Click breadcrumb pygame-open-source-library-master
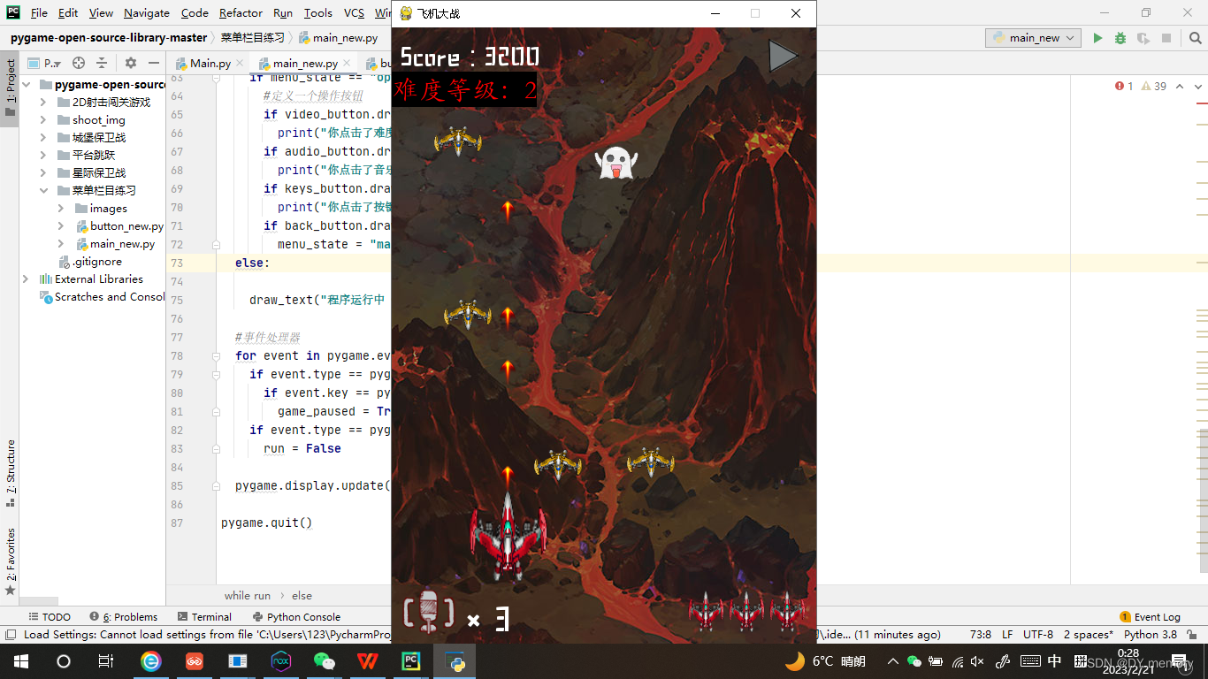 coord(109,38)
